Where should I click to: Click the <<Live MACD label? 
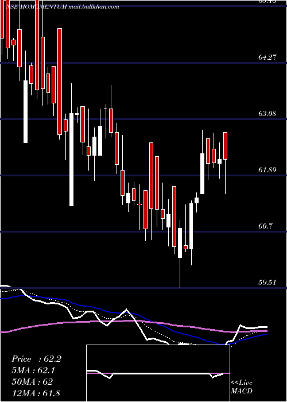(x=242, y=386)
